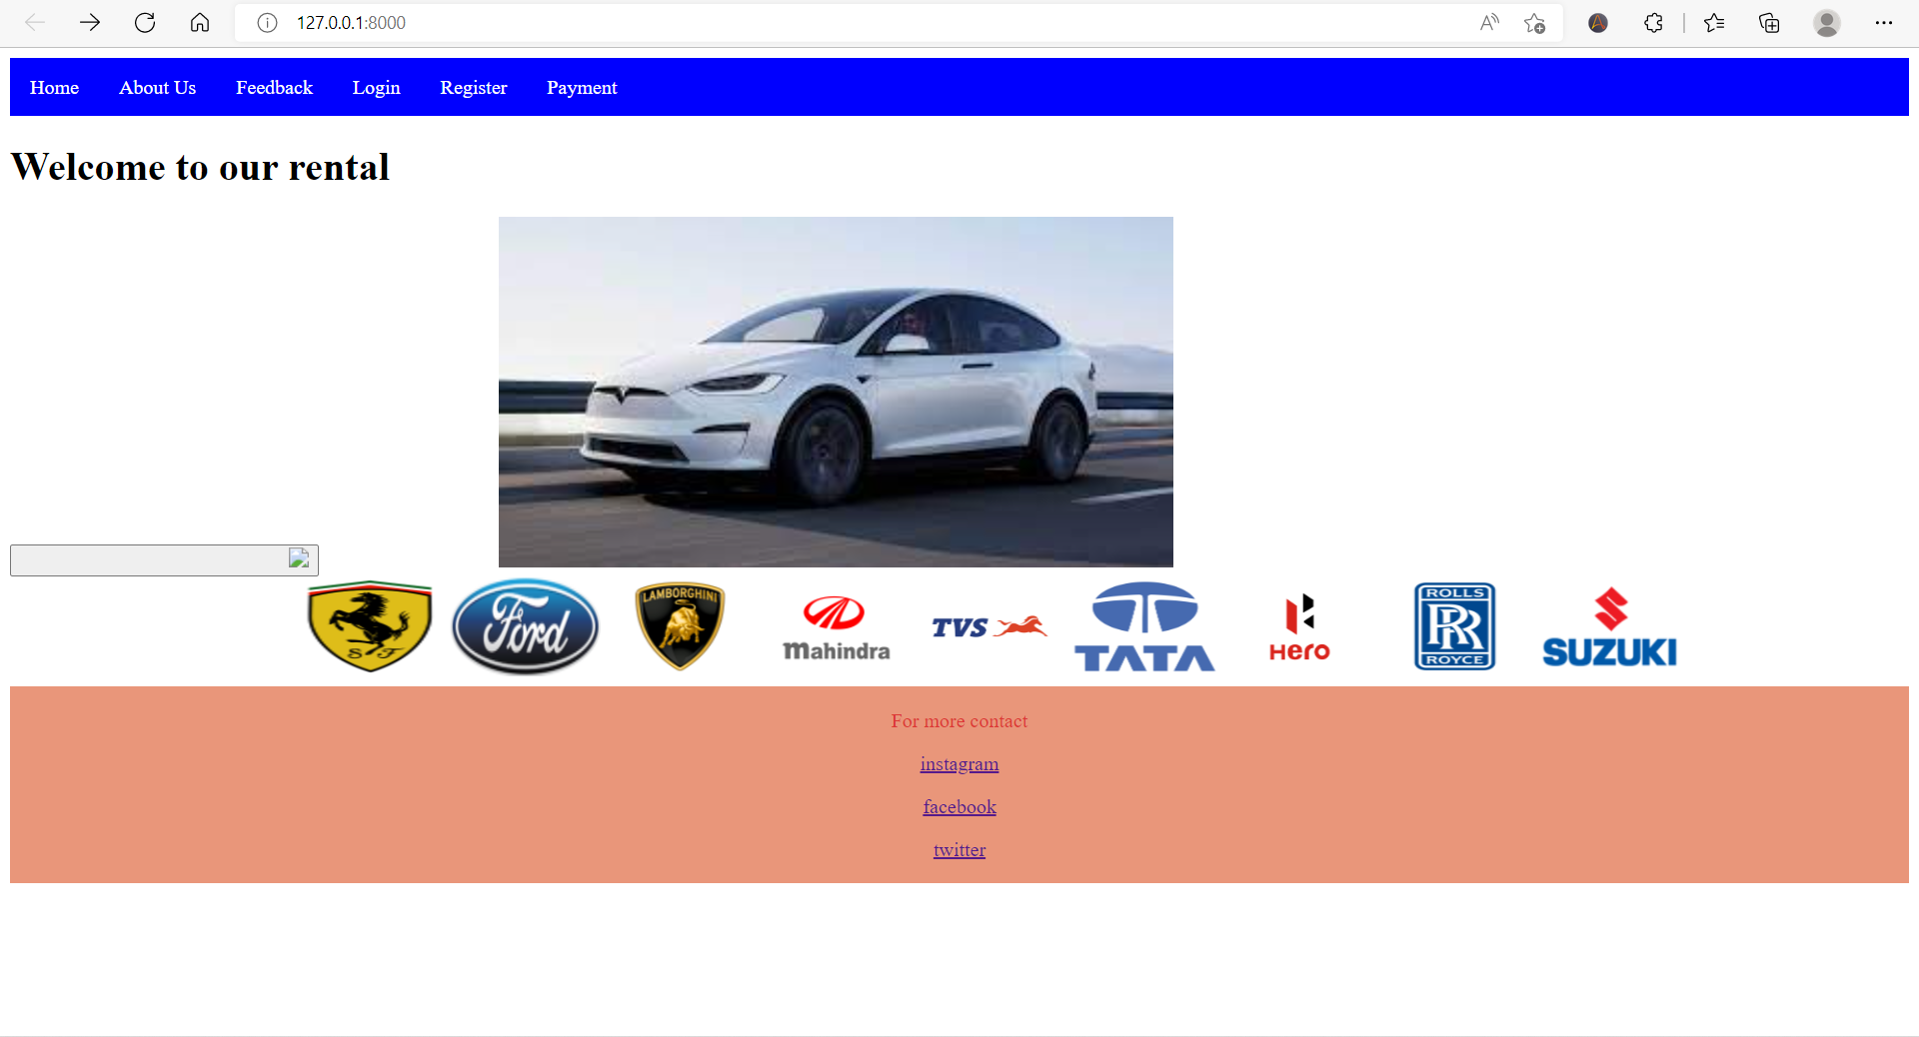Click the Rolls Royce brand logo

(1454, 625)
